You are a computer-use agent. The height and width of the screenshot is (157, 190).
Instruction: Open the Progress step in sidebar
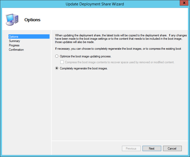tap(14, 45)
